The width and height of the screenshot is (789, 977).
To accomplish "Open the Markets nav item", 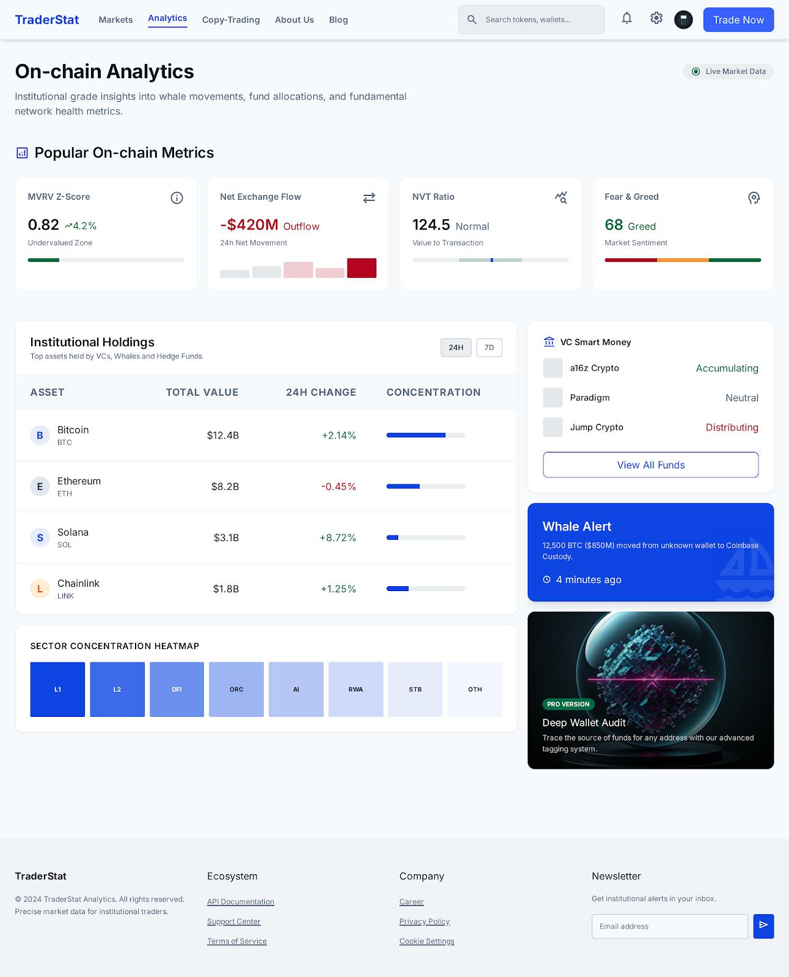I will (116, 20).
